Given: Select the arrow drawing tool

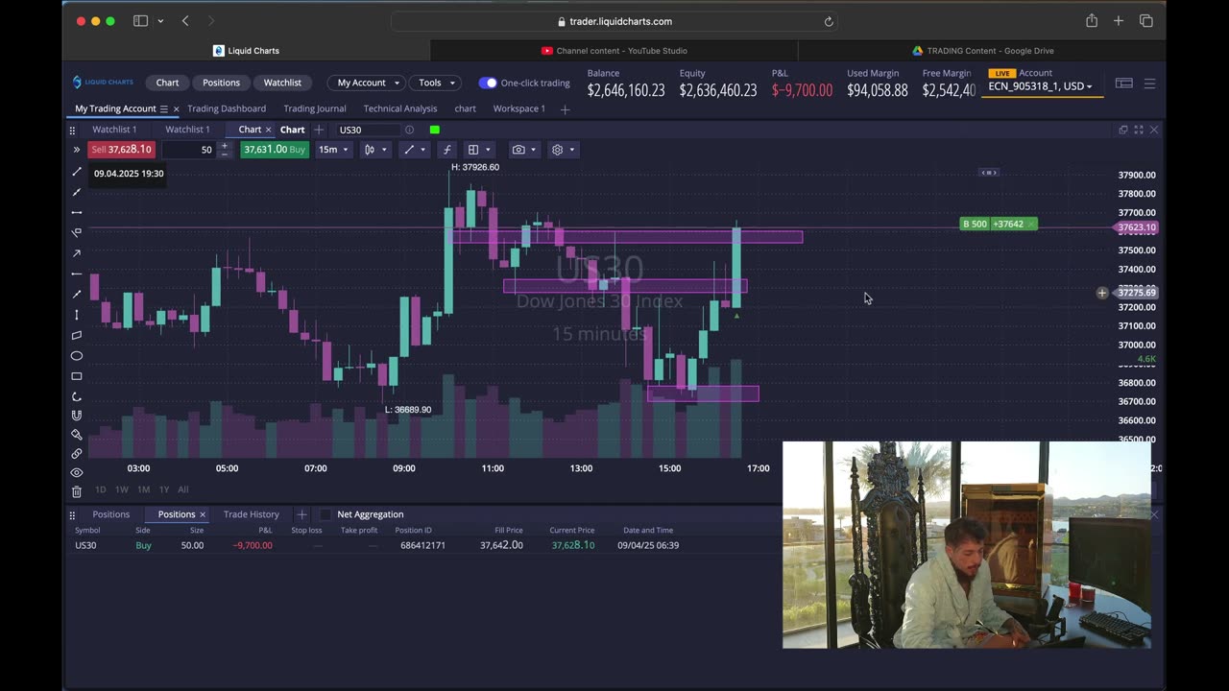Looking at the screenshot, I should [x=77, y=253].
